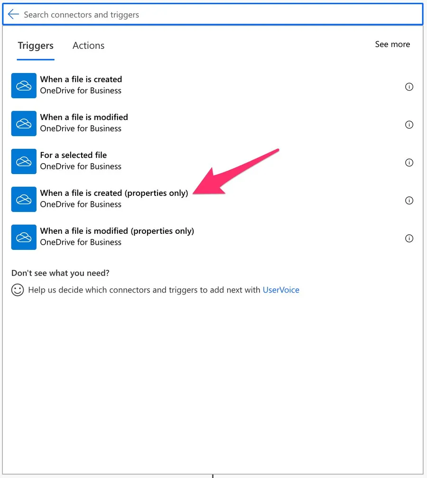Viewport: 427px width, 478px height.
Task: Click OneDrive icon beside 'For a selected file'
Action: pyautogui.click(x=24, y=161)
